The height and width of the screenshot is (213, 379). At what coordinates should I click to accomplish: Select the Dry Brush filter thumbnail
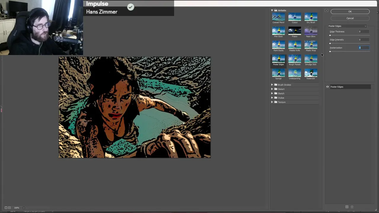tap(311, 17)
